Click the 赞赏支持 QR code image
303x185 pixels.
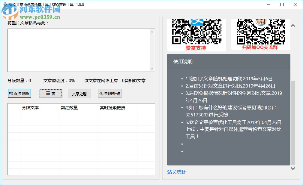coord(196,35)
